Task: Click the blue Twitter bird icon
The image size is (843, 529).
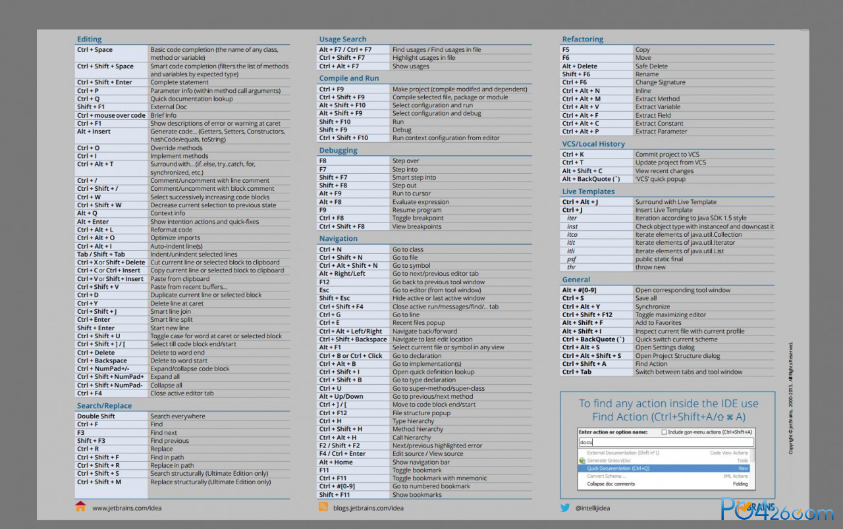Action: [565, 507]
